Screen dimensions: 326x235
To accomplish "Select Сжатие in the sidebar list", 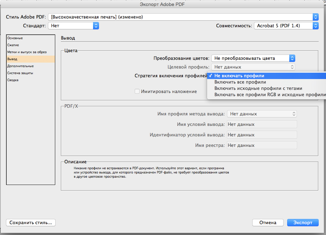I will pyautogui.click(x=31, y=45).
